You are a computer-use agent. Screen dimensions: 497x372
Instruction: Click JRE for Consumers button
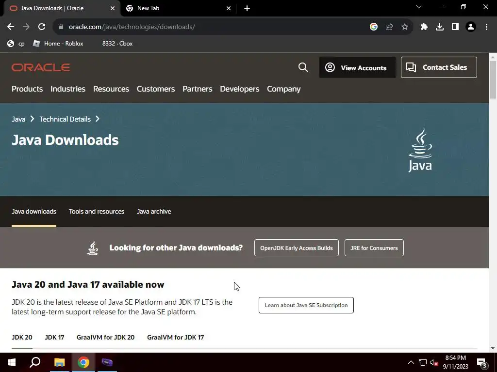(x=374, y=248)
